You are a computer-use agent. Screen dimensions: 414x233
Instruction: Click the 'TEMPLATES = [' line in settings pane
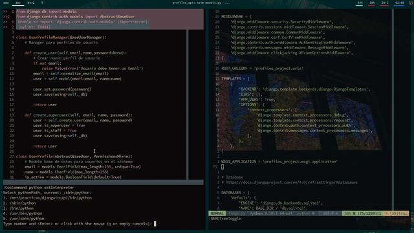pyautogui.click(x=235, y=79)
